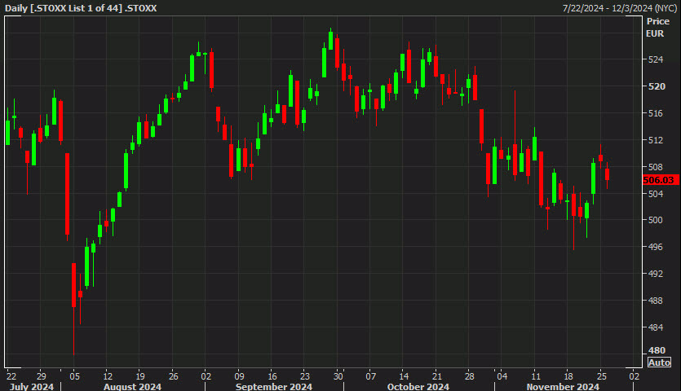Viewport: 681px width, 391px height.
Task: Click the date label 11 on the time axis
Action: (536, 376)
